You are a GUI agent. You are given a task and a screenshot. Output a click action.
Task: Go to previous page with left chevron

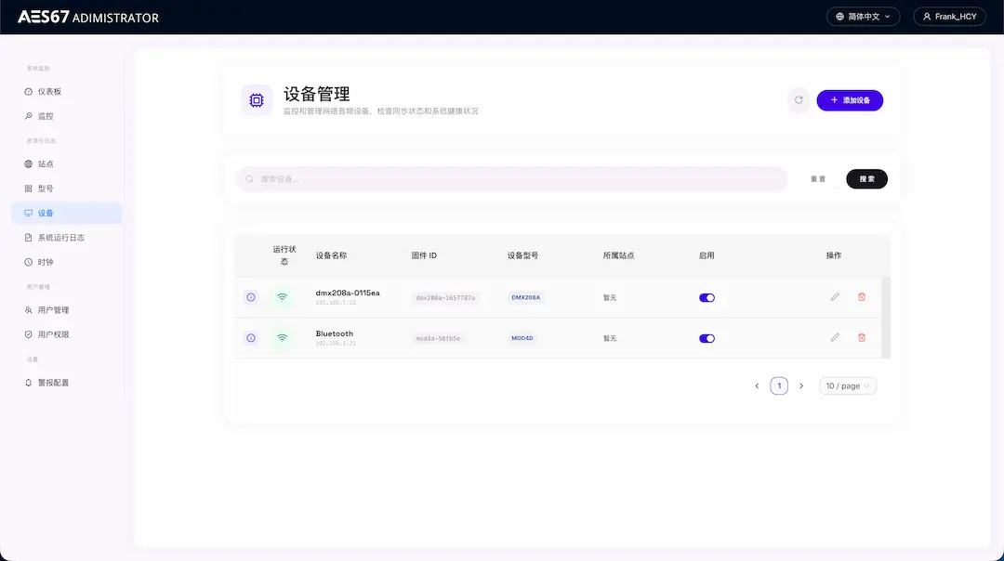point(757,385)
